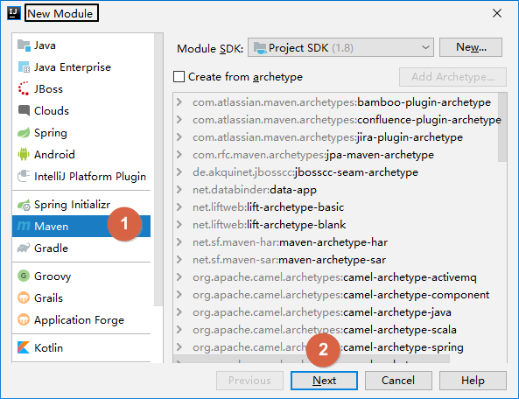Choose the JBoss icon in sidebar
519x399 pixels.
(x=24, y=88)
